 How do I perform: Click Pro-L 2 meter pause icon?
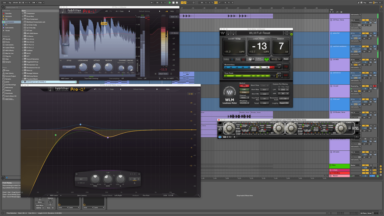(x=156, y=74)
